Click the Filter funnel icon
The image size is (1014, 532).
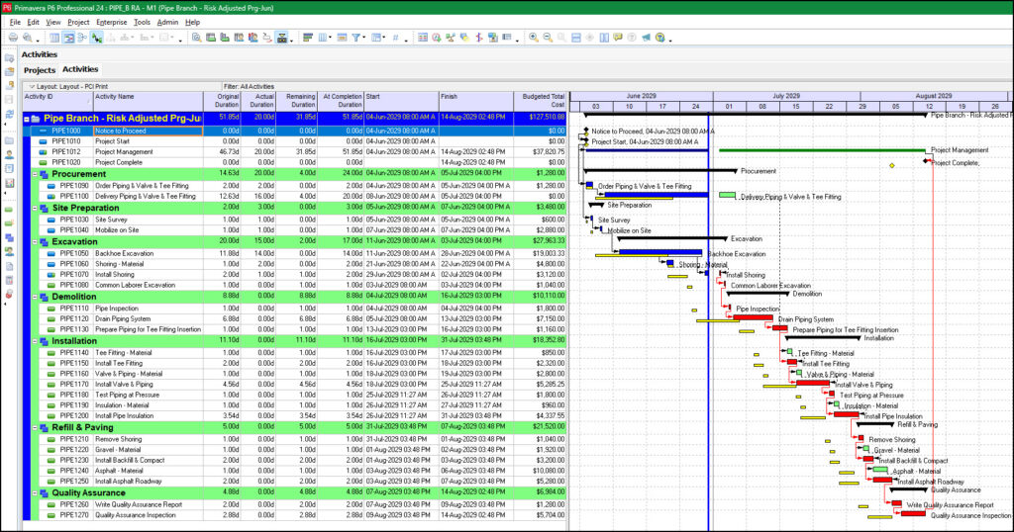(x=355, y=38)
